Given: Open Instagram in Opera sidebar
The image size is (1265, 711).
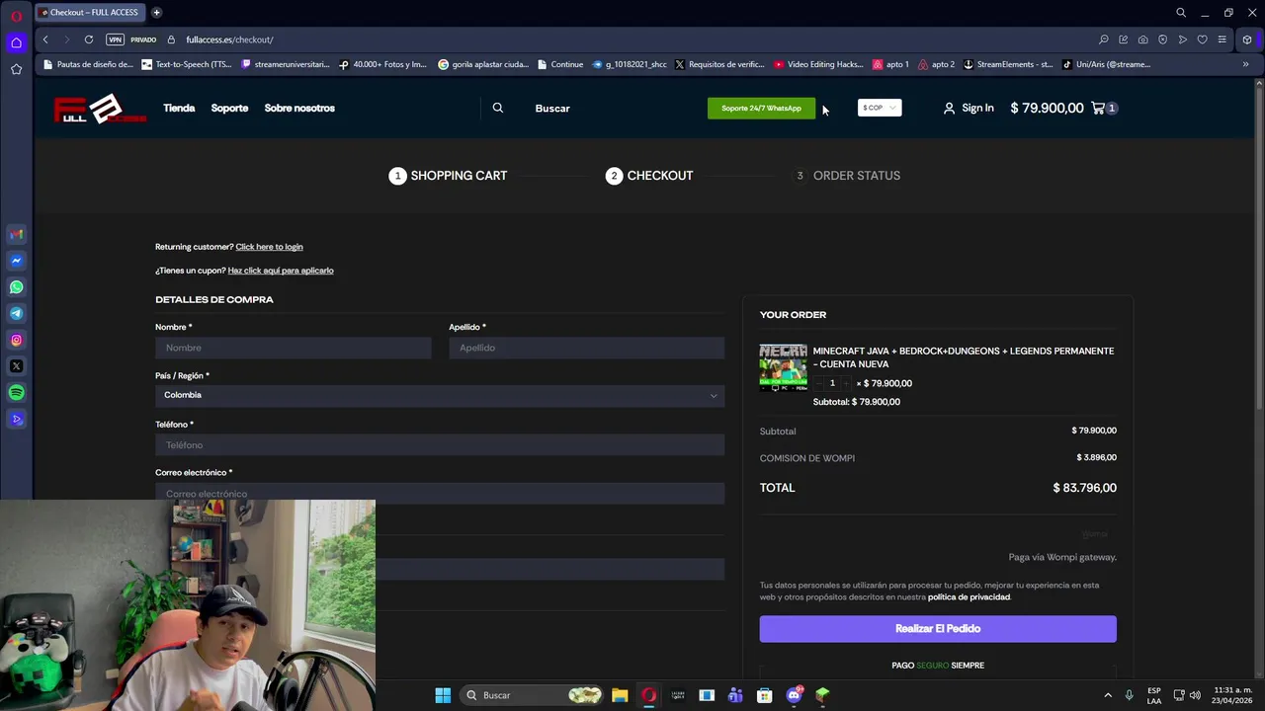Looking at the screenshot, I should 16,340.
